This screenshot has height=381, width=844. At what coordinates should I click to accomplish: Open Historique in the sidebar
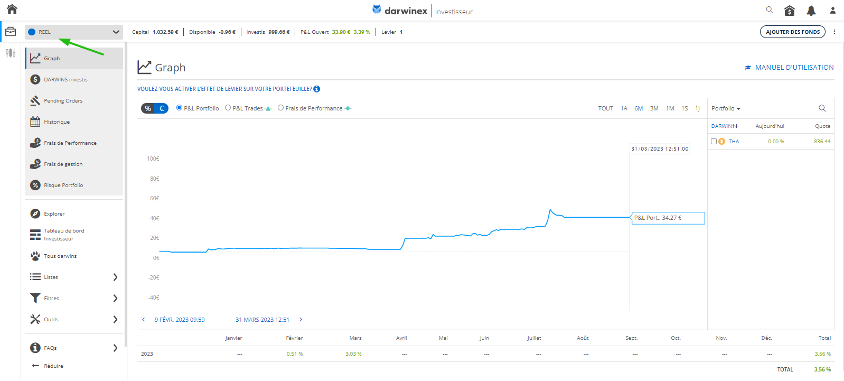point(57,122)
